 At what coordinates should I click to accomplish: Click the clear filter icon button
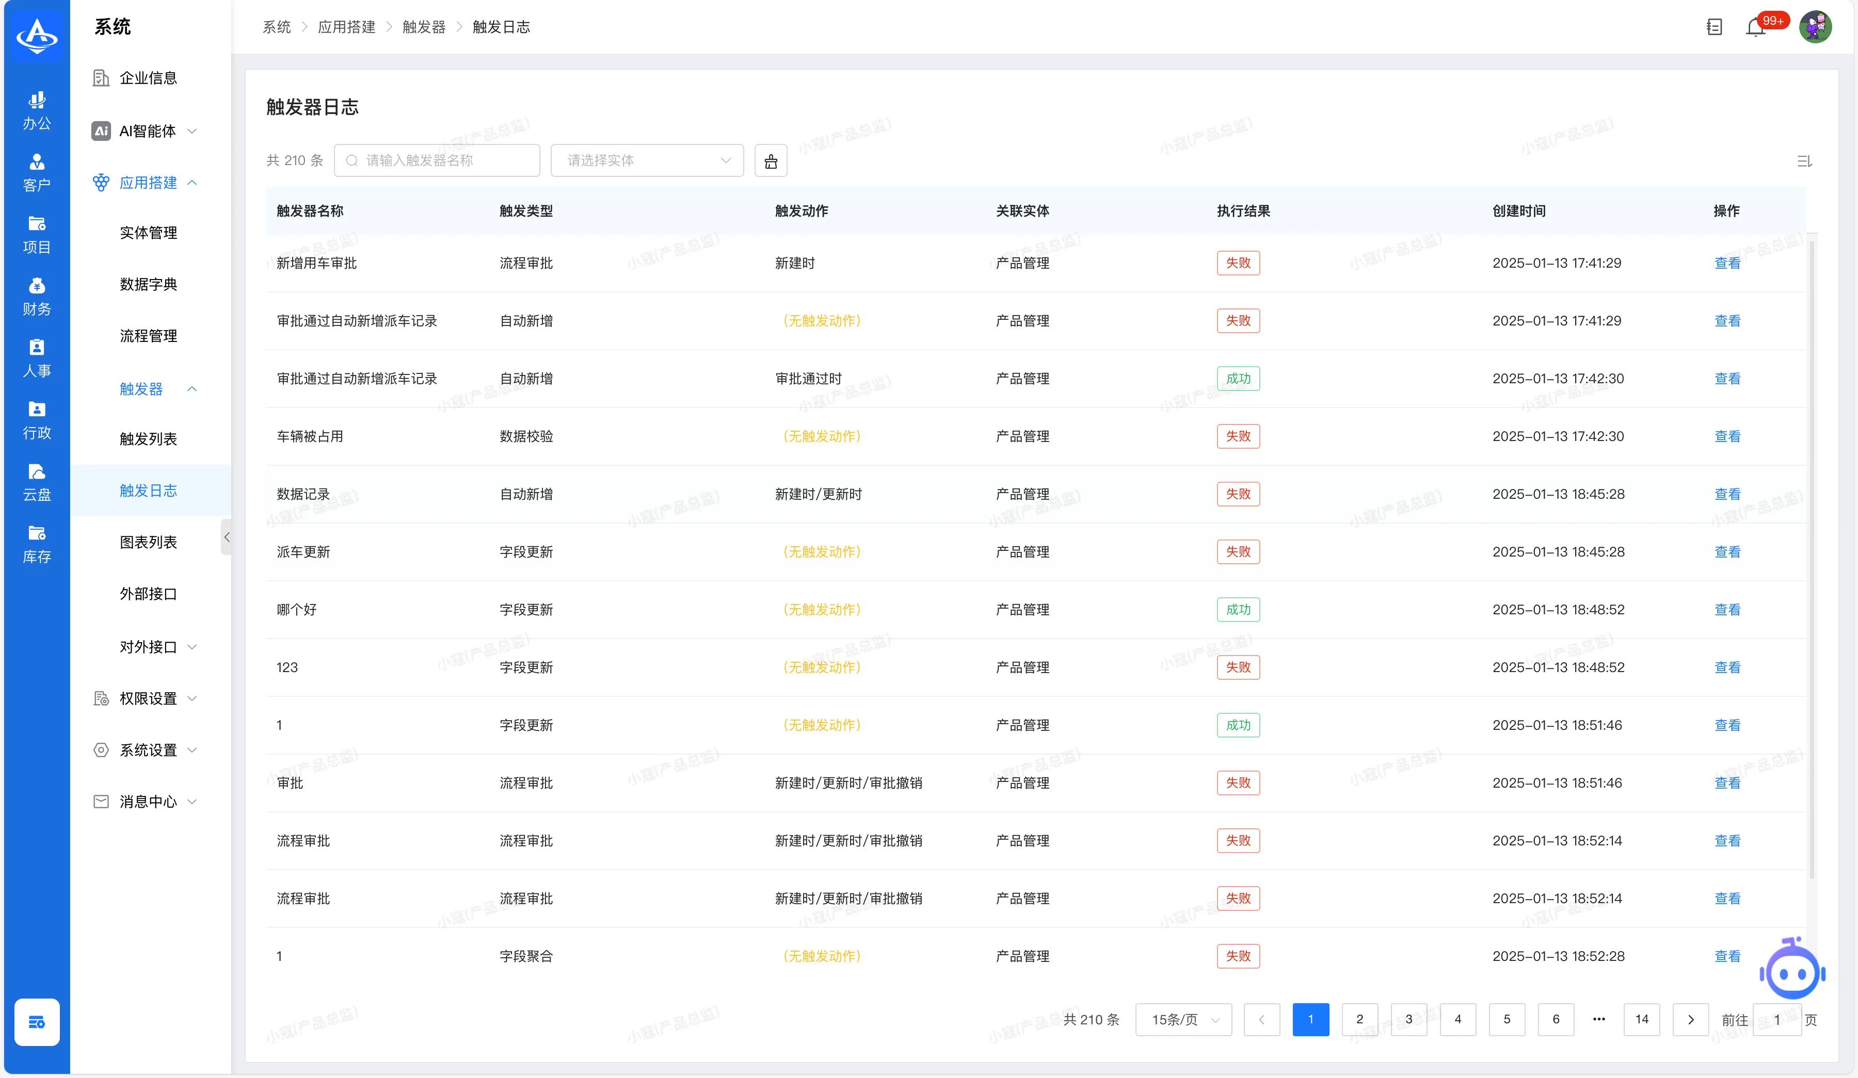point(771,160)
